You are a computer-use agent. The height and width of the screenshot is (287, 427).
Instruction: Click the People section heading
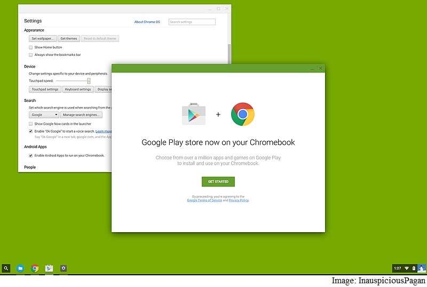(30, 167)
